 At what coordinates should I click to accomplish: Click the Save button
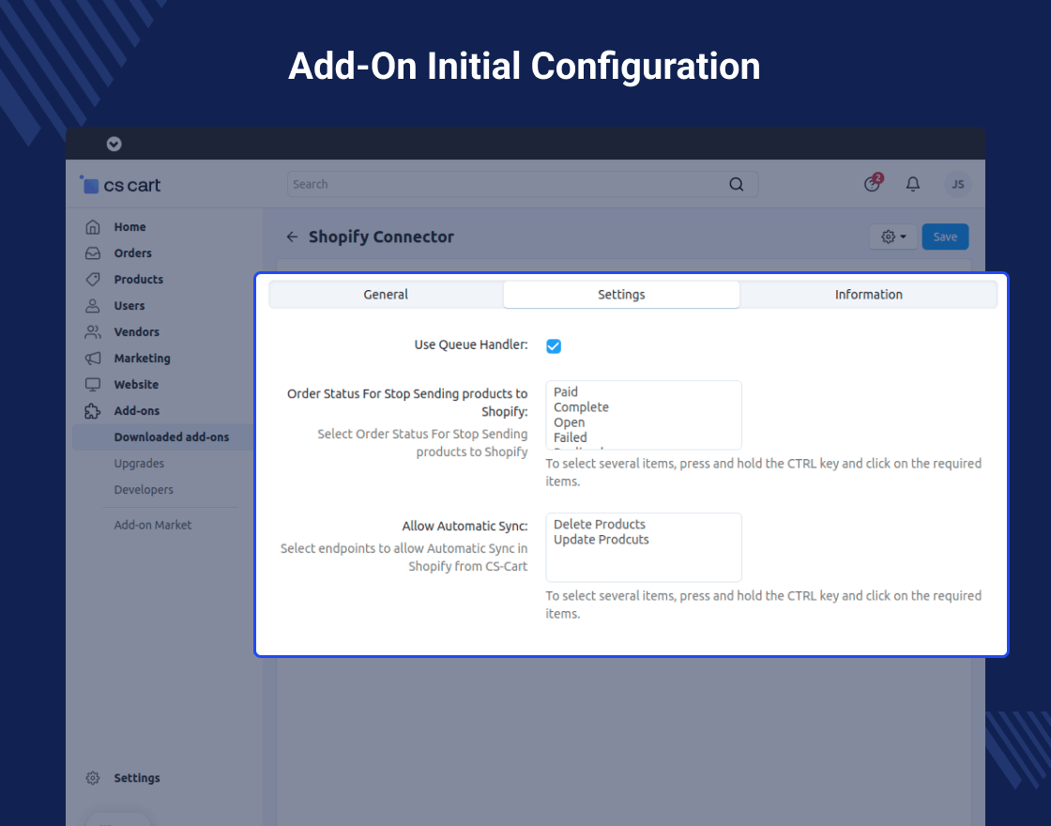tap(945, 237)
